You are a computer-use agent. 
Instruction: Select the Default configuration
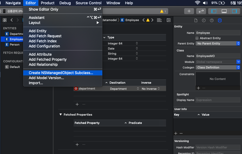point(13,67)
